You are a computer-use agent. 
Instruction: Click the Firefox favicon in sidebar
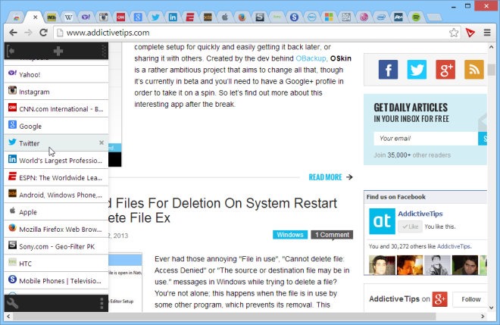click(x=12, y=228)
